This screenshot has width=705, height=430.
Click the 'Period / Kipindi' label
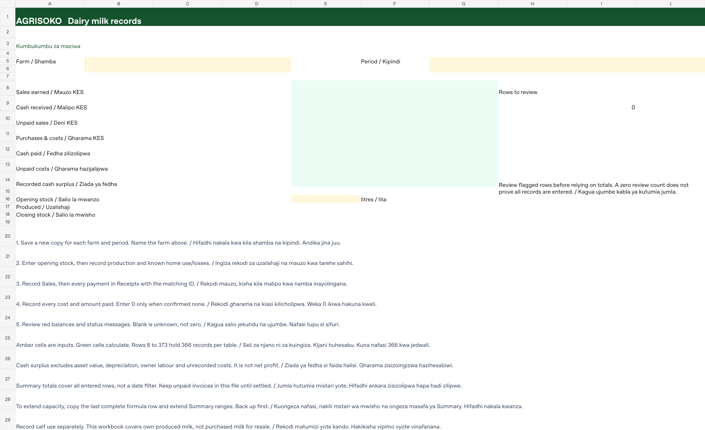(x=380, y=62)
